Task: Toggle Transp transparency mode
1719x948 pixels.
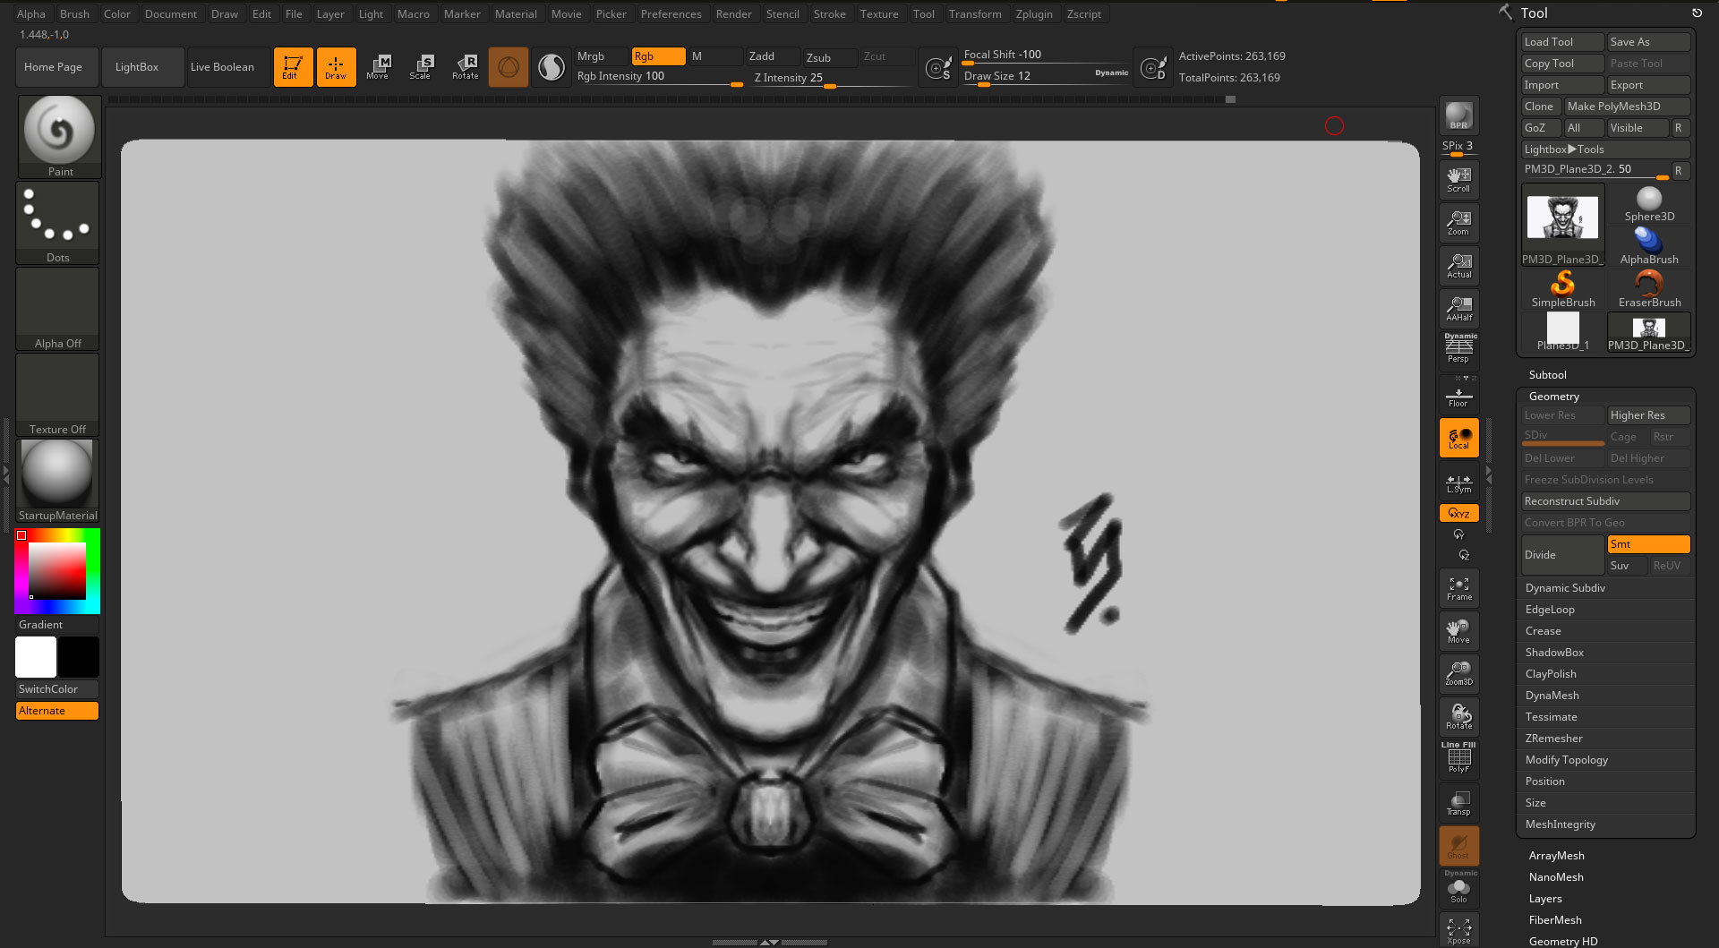Action: point(1458,803)
